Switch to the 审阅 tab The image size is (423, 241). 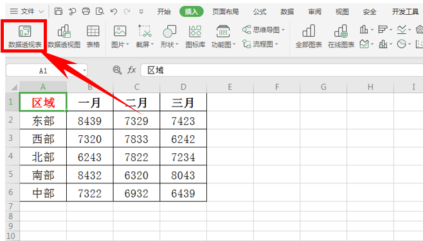pos(314,12)
